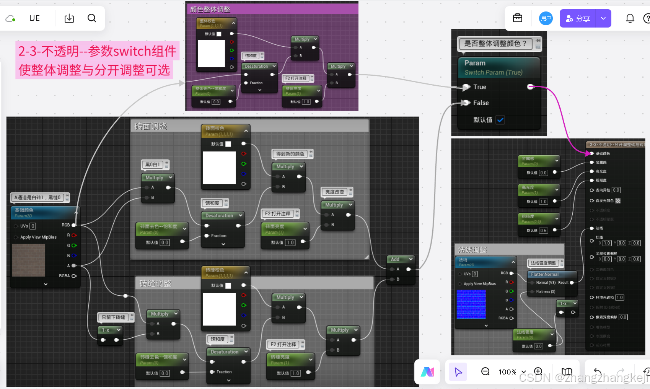This screenshot has width=650, height=389.
Task: Select the pointer tool in the bottom toolbar
Action: [x=458, y=371]
